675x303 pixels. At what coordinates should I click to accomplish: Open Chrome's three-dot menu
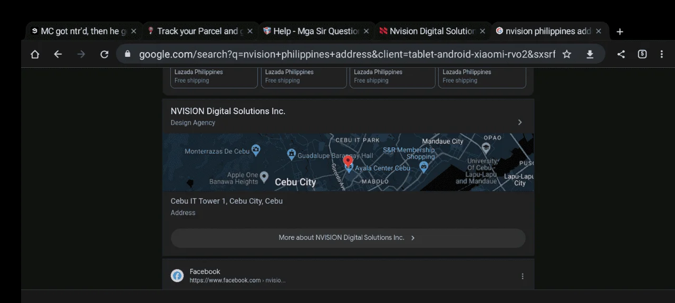click(x=661, y=54)
